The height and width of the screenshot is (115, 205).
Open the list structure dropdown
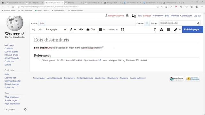[102, 30]
